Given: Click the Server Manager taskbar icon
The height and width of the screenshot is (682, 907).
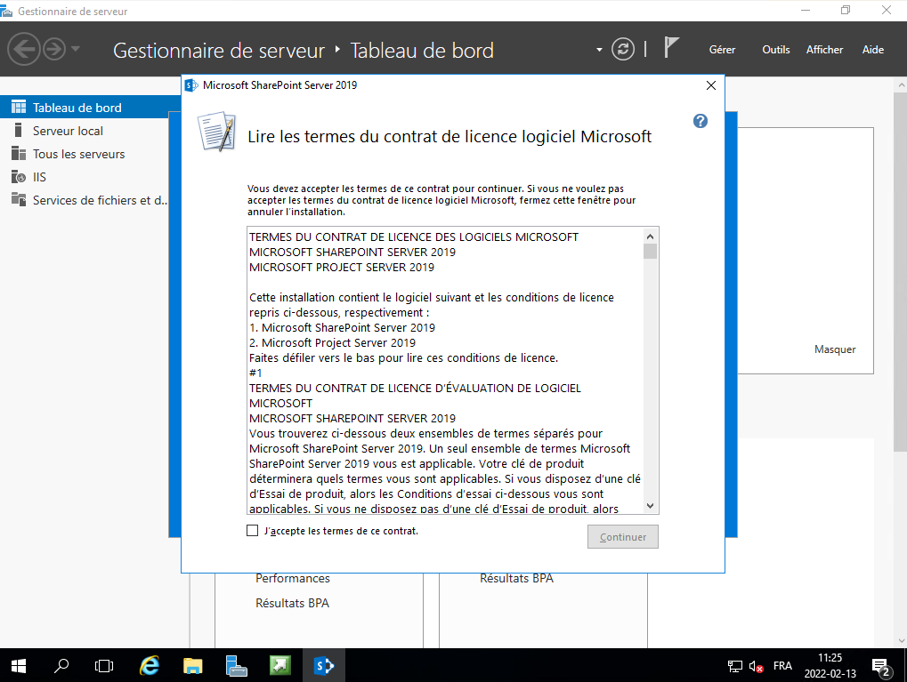Looking at the screenshot, I should tap(236, 665).
